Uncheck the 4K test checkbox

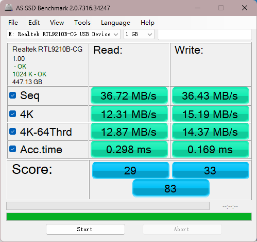[13, 114]
